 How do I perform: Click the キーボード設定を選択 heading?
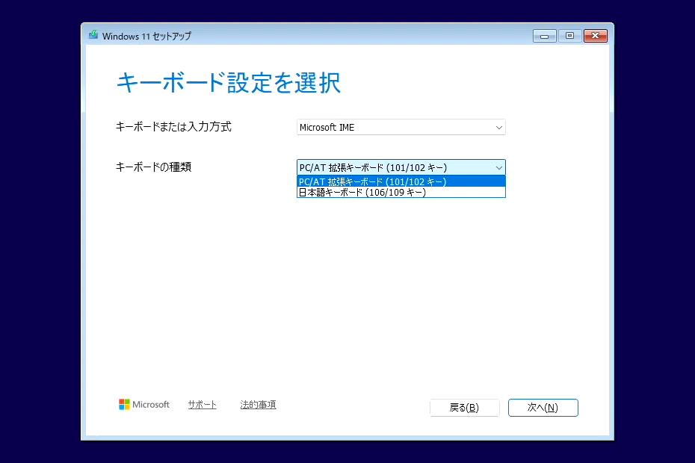pyautogui.click(x=229, y=83)
